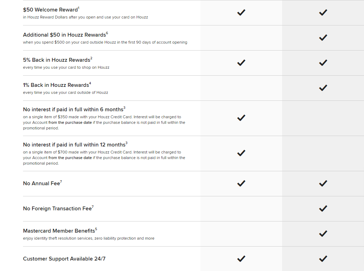Screen dimensions: 364x271
Task: Click the 1% Back in Houzz Rewards heading
Action: click(x=56, y=85)
